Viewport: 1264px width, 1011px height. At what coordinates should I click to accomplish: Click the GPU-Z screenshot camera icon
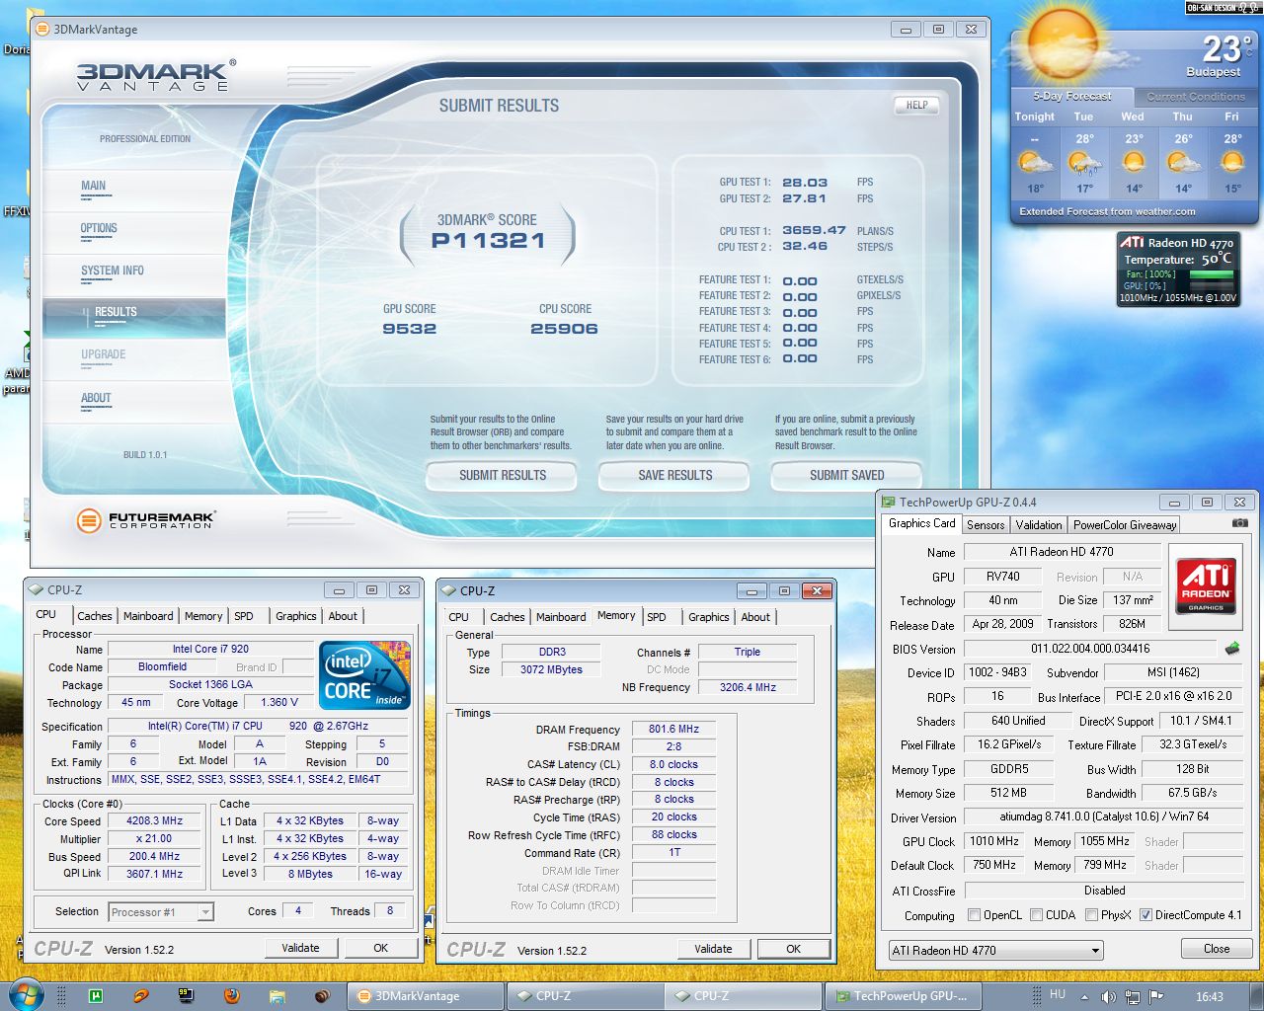[1239, 523]
